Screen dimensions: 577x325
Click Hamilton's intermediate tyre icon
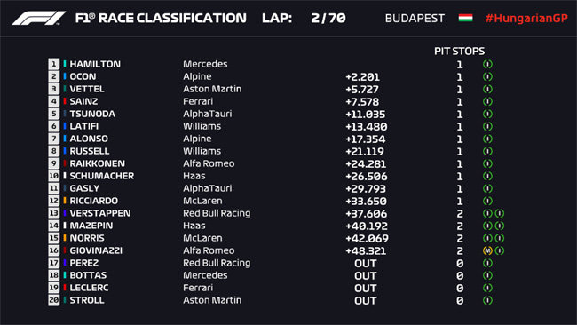point(487,65)
